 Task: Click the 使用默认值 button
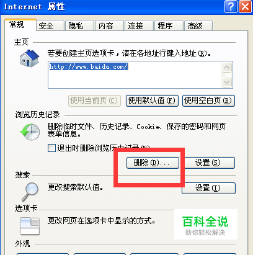click(152, 101)
